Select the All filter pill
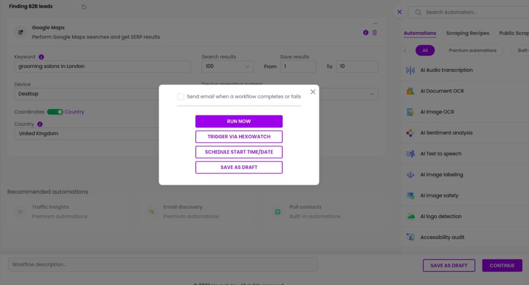This screenshot has height=285, width=529. pyautogui.click(x=425, y=51)
